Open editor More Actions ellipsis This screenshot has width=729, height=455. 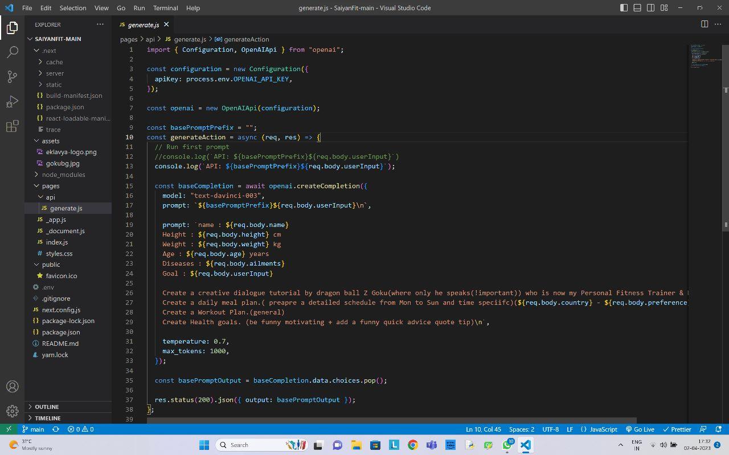click(718, 24)
